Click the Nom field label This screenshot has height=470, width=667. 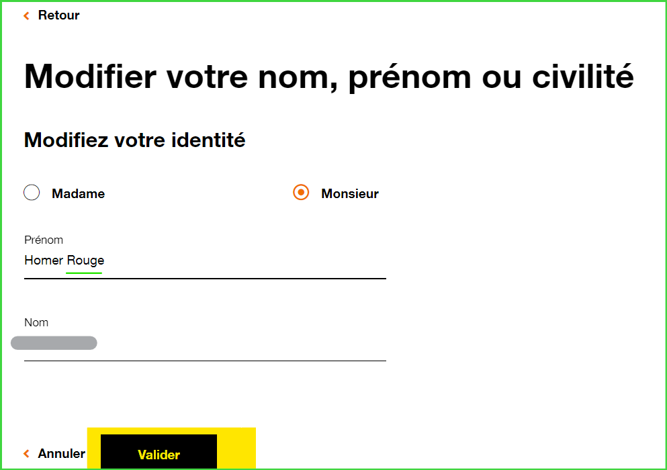36,322
